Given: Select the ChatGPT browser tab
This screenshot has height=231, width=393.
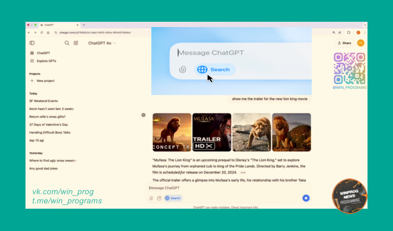Looking at the screenshot, I should 59,25.
